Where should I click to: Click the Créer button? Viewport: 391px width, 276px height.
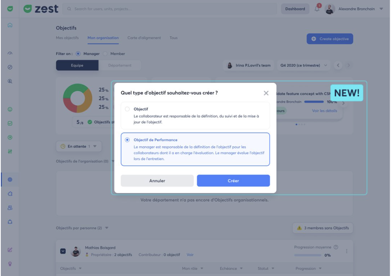coord(233,181)
